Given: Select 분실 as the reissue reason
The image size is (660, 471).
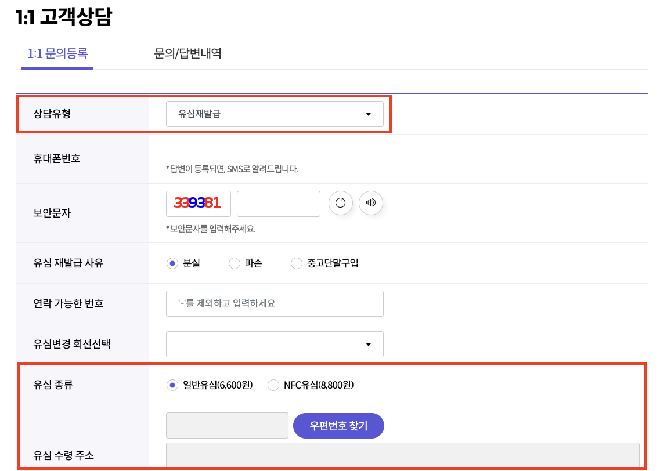Looking at the screenshot, I should click(x=172, y=263).
